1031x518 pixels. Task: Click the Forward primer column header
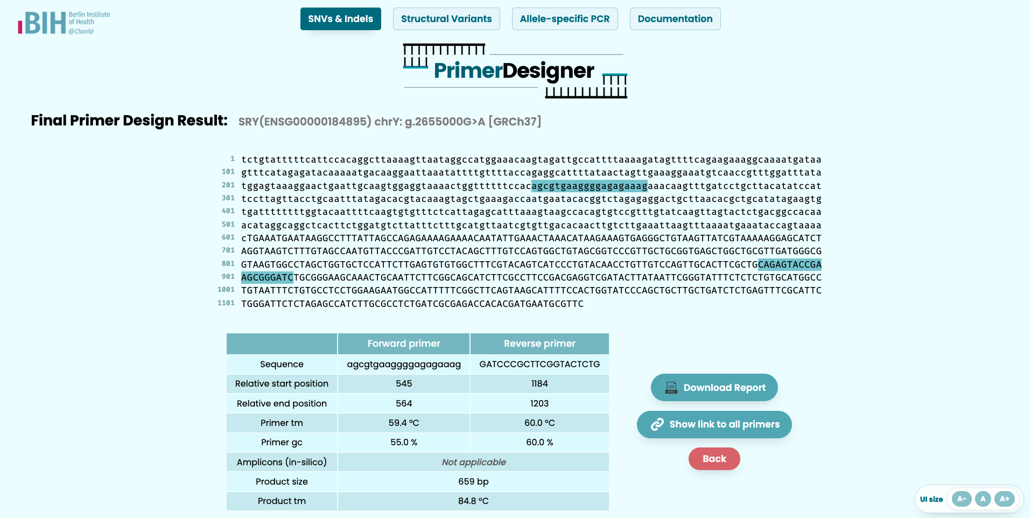[404, 344]
